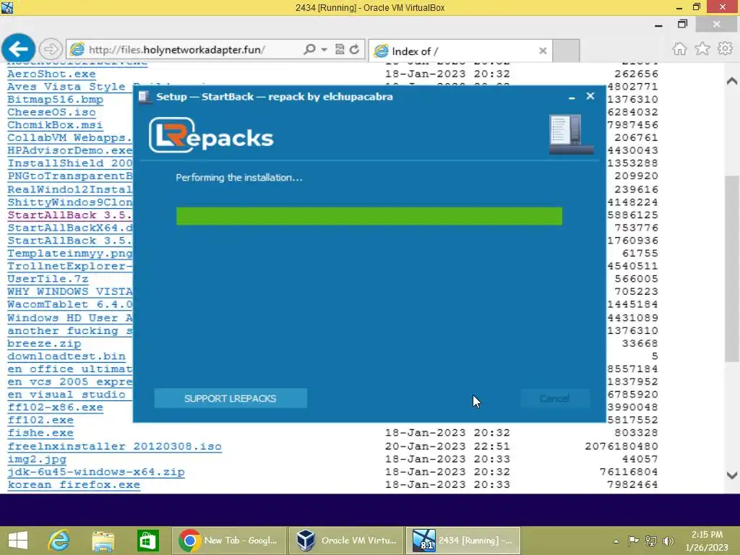Click the green installation progress bar

(369, 216)
